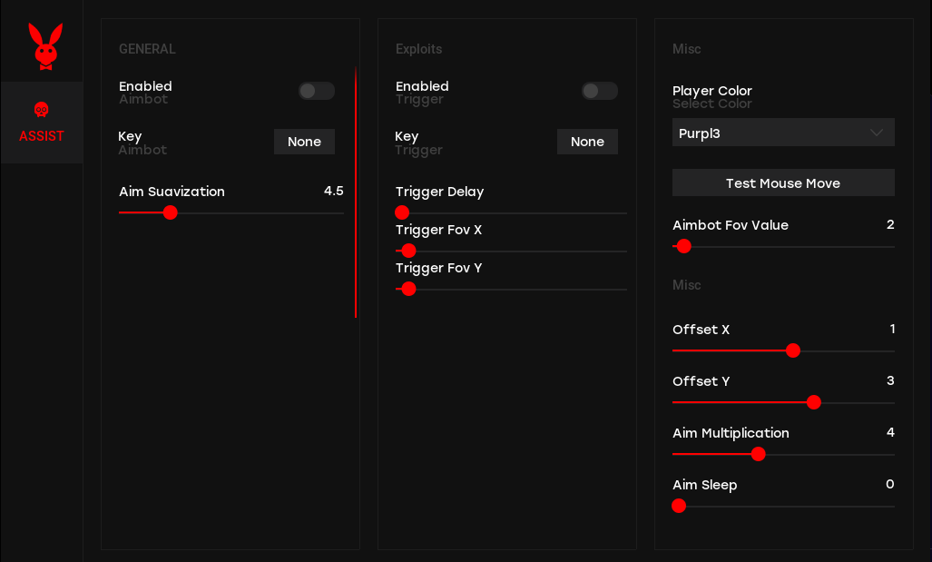Click the Aim Multiplication slider
932x562 pixels.
(x=759, y=454)
